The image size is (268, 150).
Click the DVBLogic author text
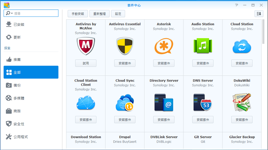point(164,142)
